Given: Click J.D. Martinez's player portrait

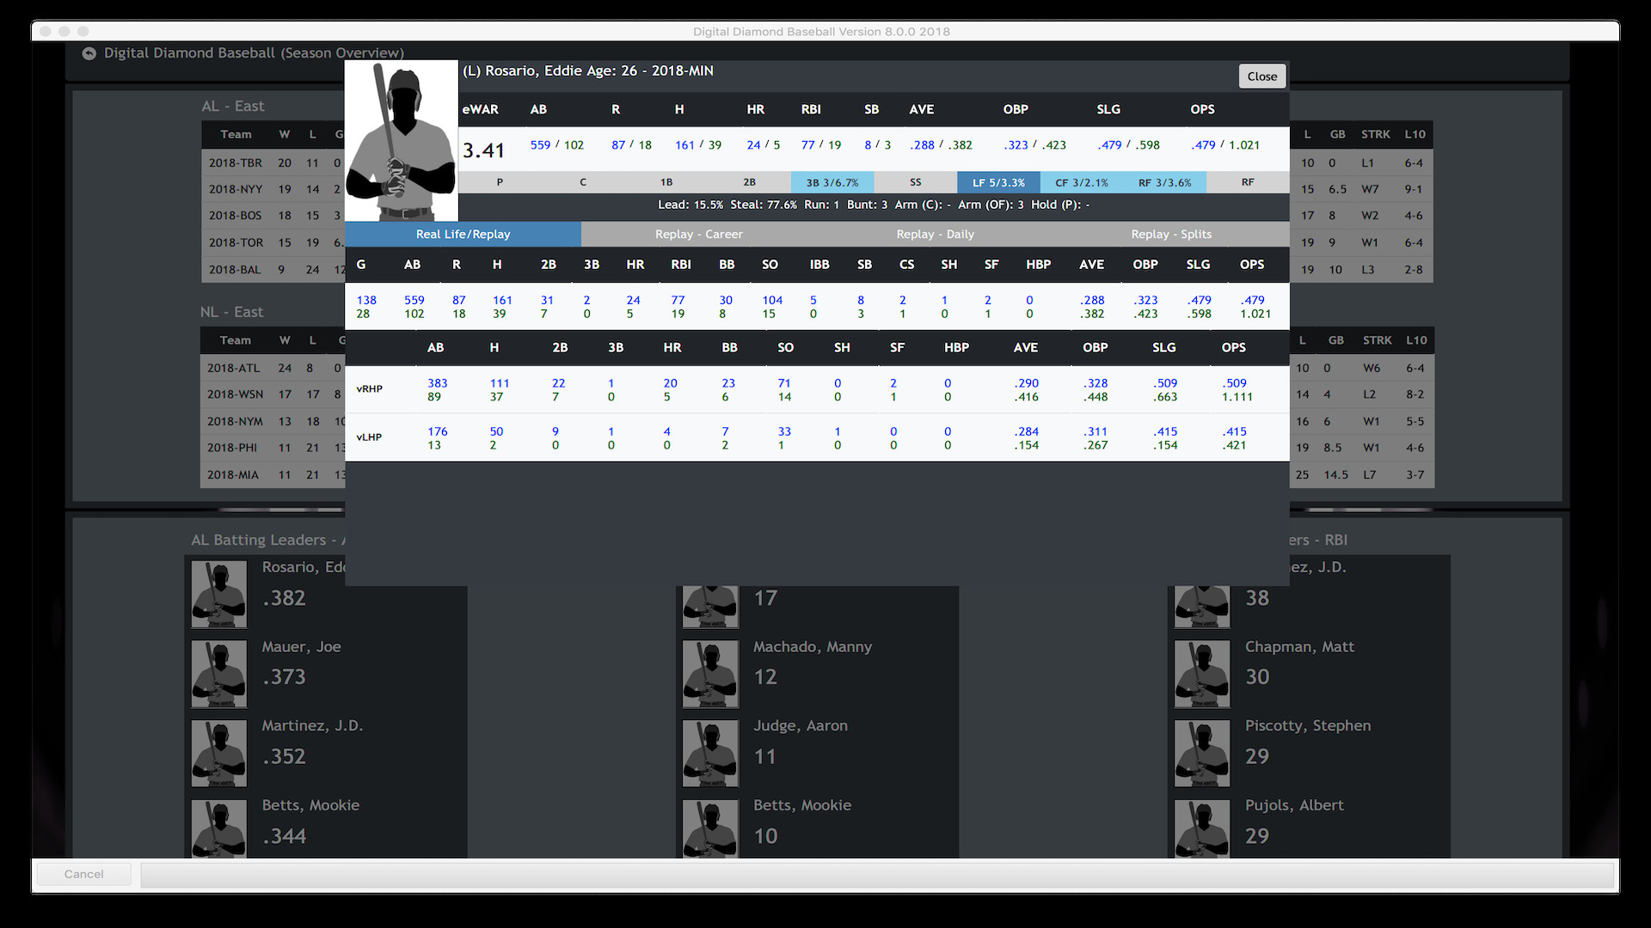Looking at the screenshot, I should pyautogui.click(x=218, y=753).
